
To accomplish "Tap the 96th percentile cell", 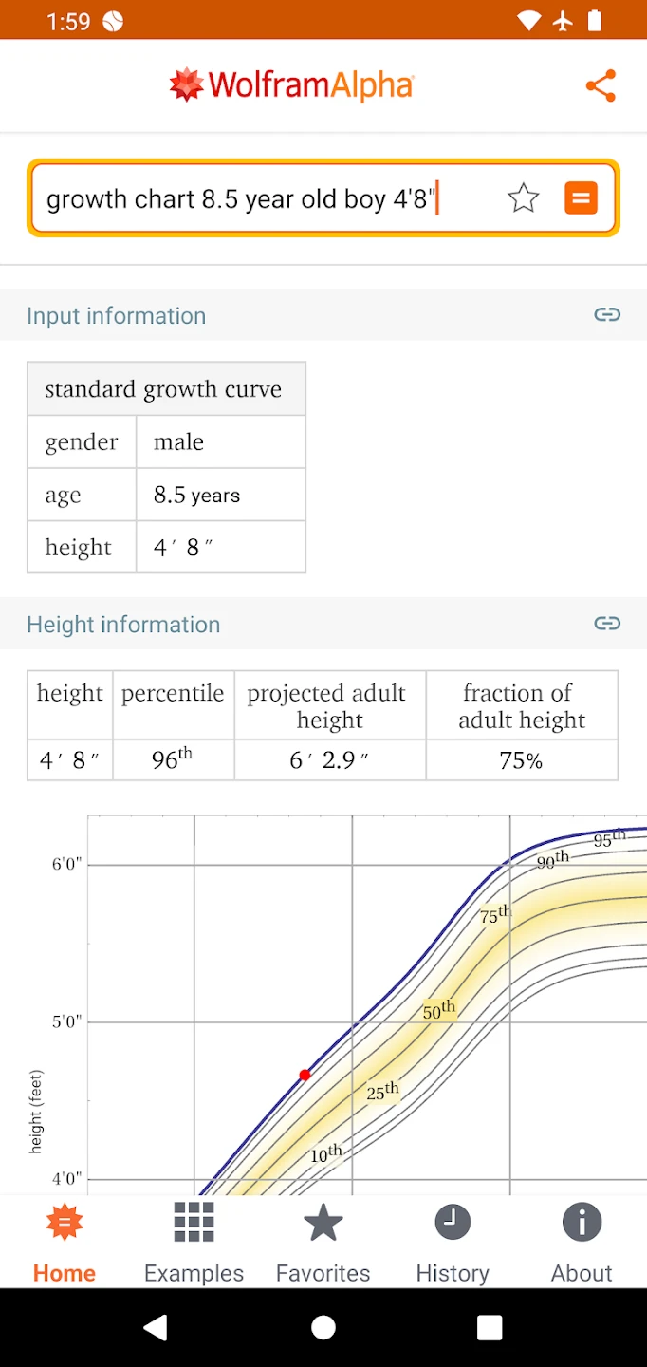I will [x=173, y=759].
